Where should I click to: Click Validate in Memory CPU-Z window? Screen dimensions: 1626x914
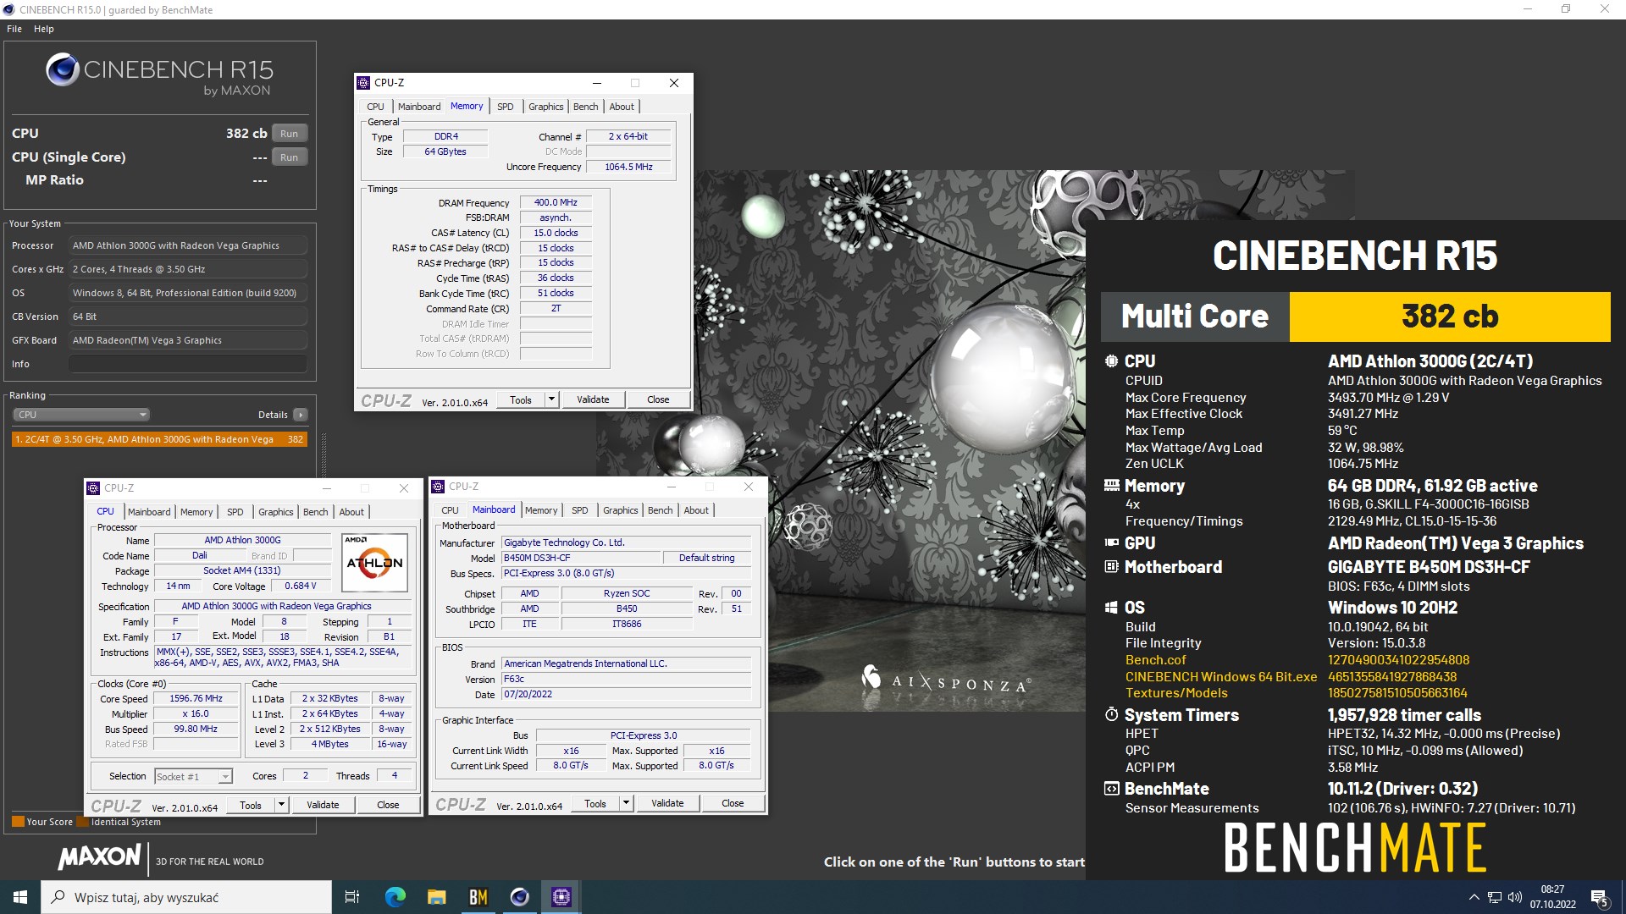593,399
